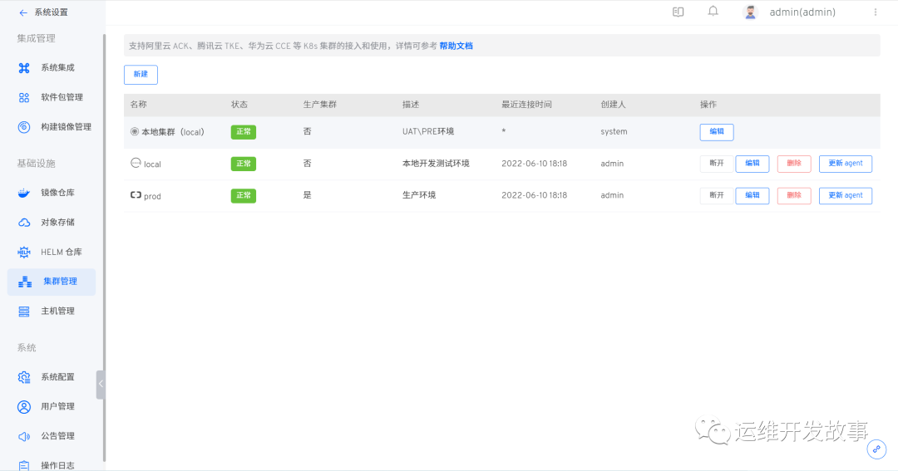Viewport: 898px width, 471px height.
Task: Click the floating link icon at bottom right
Action: [876, 449]
